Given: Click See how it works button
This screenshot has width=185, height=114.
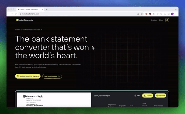Looking at the screenshot, I should click(x=52, y=76).
